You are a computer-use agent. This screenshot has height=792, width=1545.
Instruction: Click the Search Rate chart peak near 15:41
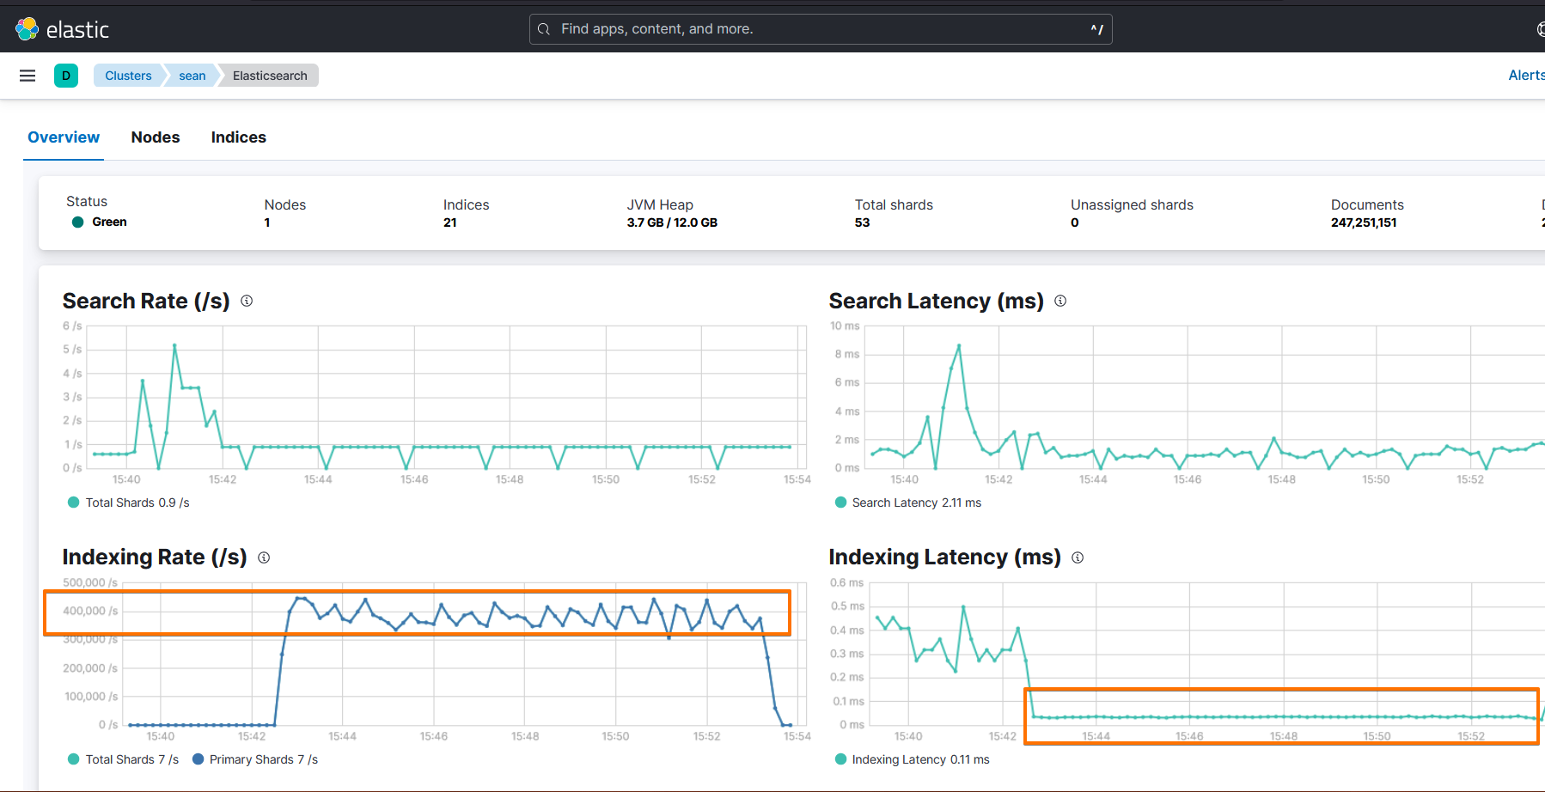point(174,345)
